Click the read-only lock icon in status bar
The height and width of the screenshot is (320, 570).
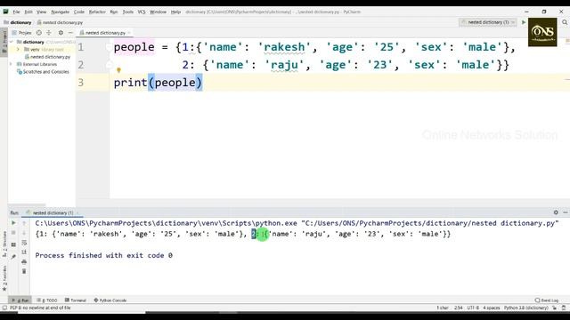555,308
